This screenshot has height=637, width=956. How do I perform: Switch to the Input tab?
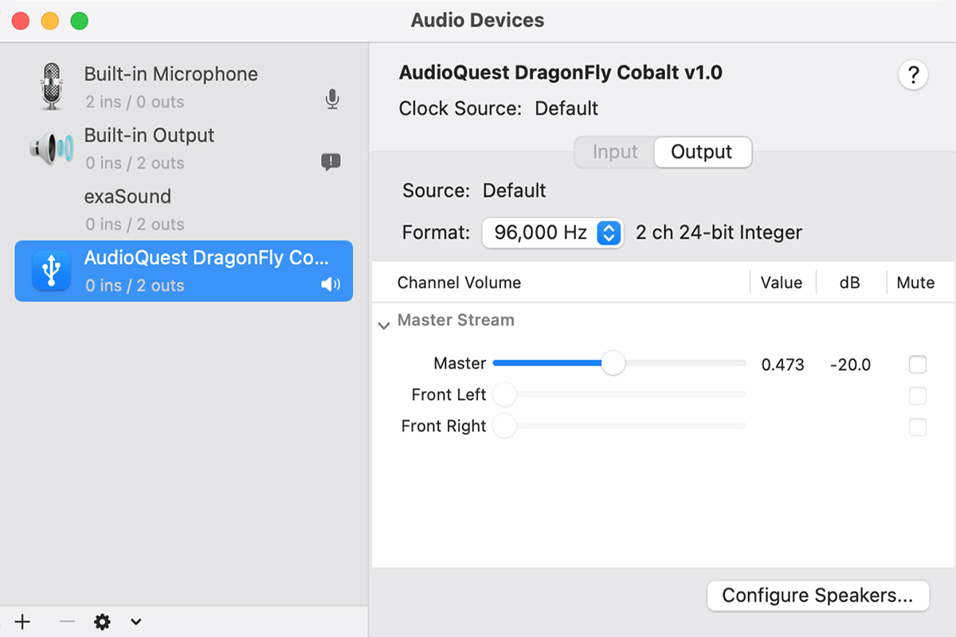pyautogui.click(x=615, y=152)
